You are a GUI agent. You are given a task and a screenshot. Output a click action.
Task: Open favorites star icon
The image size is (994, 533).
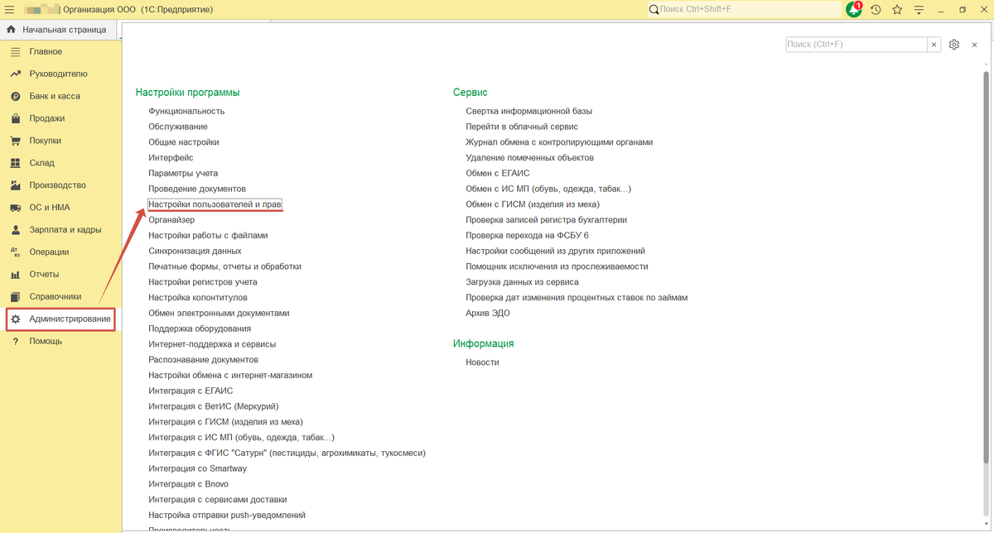click(x=897, y=9)
